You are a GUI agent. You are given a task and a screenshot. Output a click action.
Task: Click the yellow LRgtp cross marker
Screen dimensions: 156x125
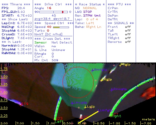[102, 80]
